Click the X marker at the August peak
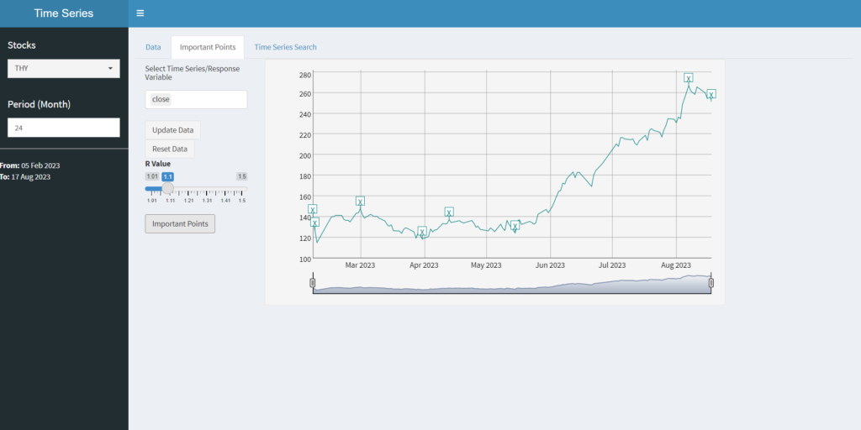861x430 pixels. coord(688,78)
